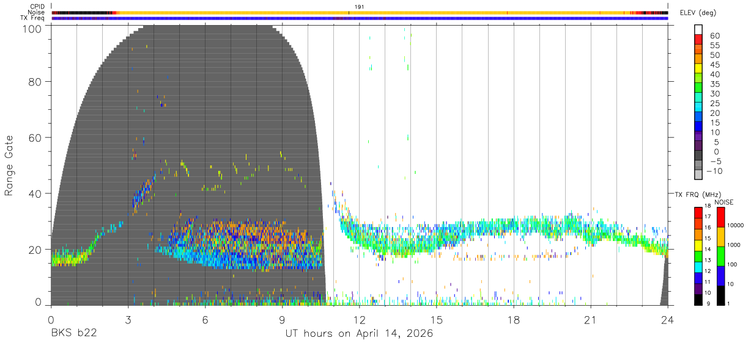Click the 80 tick label on the Range Gate axis
751x346 pixels.
click(x=35, y=81)
